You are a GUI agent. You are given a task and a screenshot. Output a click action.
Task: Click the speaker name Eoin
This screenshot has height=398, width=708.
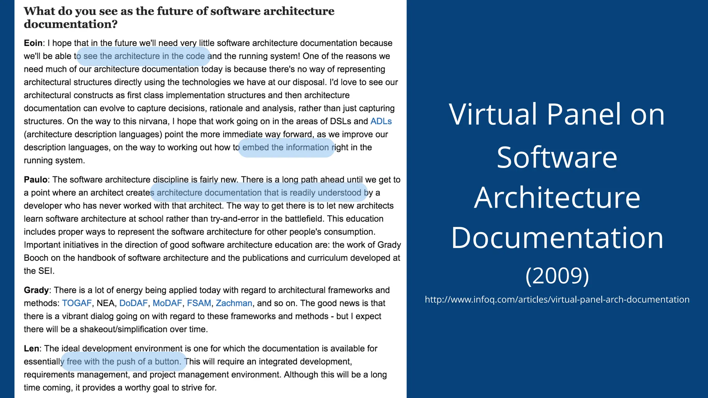33,43
